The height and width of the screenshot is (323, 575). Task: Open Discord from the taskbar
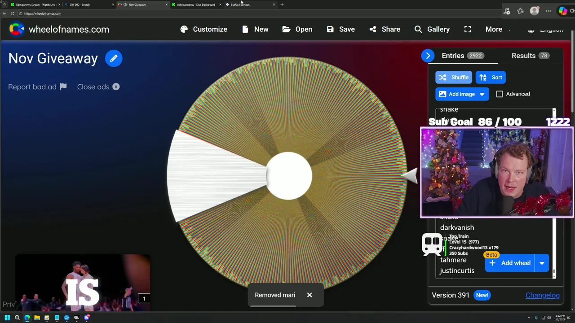(x=87, y=318)
